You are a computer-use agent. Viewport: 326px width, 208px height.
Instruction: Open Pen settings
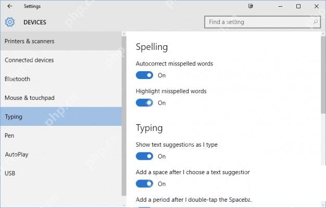pos(61,136)
